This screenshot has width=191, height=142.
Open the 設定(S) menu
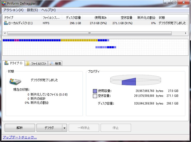(x=32, y=10)
